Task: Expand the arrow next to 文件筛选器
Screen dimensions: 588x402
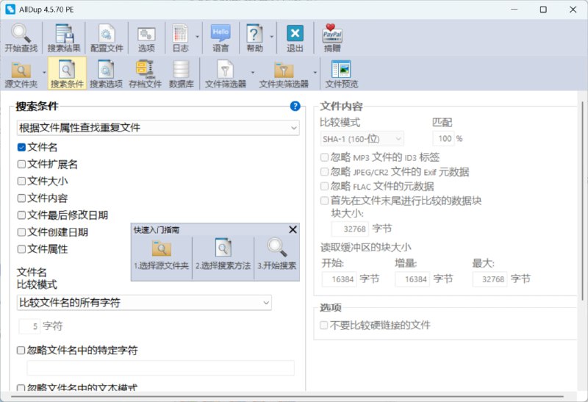Action: tap(253, 72)
